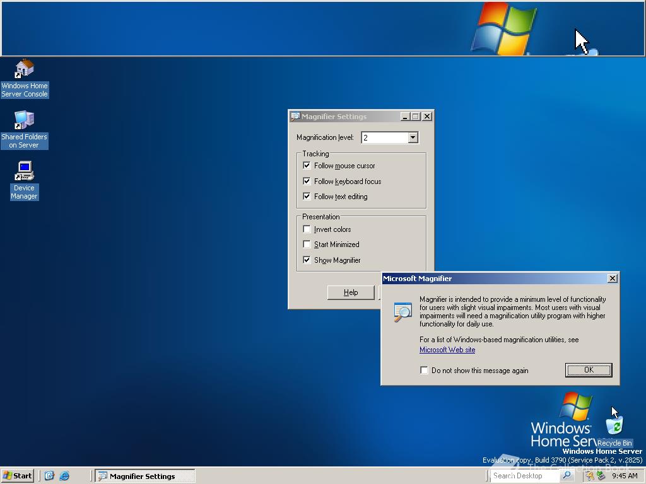Click the Show Desktop quick launch icon
Screen dimensions: 646x484
(49, 476)
